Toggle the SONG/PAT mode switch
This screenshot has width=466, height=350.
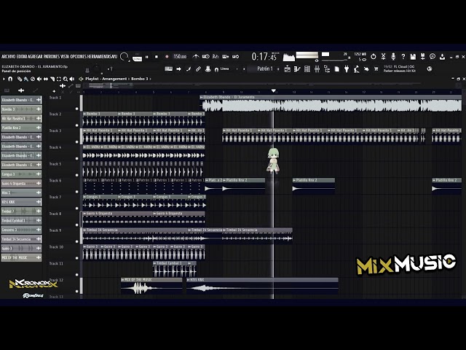pyautogui.click(x=137, y=58)
